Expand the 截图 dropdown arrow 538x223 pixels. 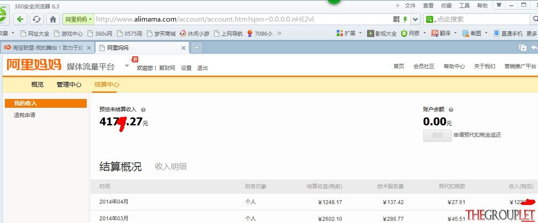(x=486, y=33)
